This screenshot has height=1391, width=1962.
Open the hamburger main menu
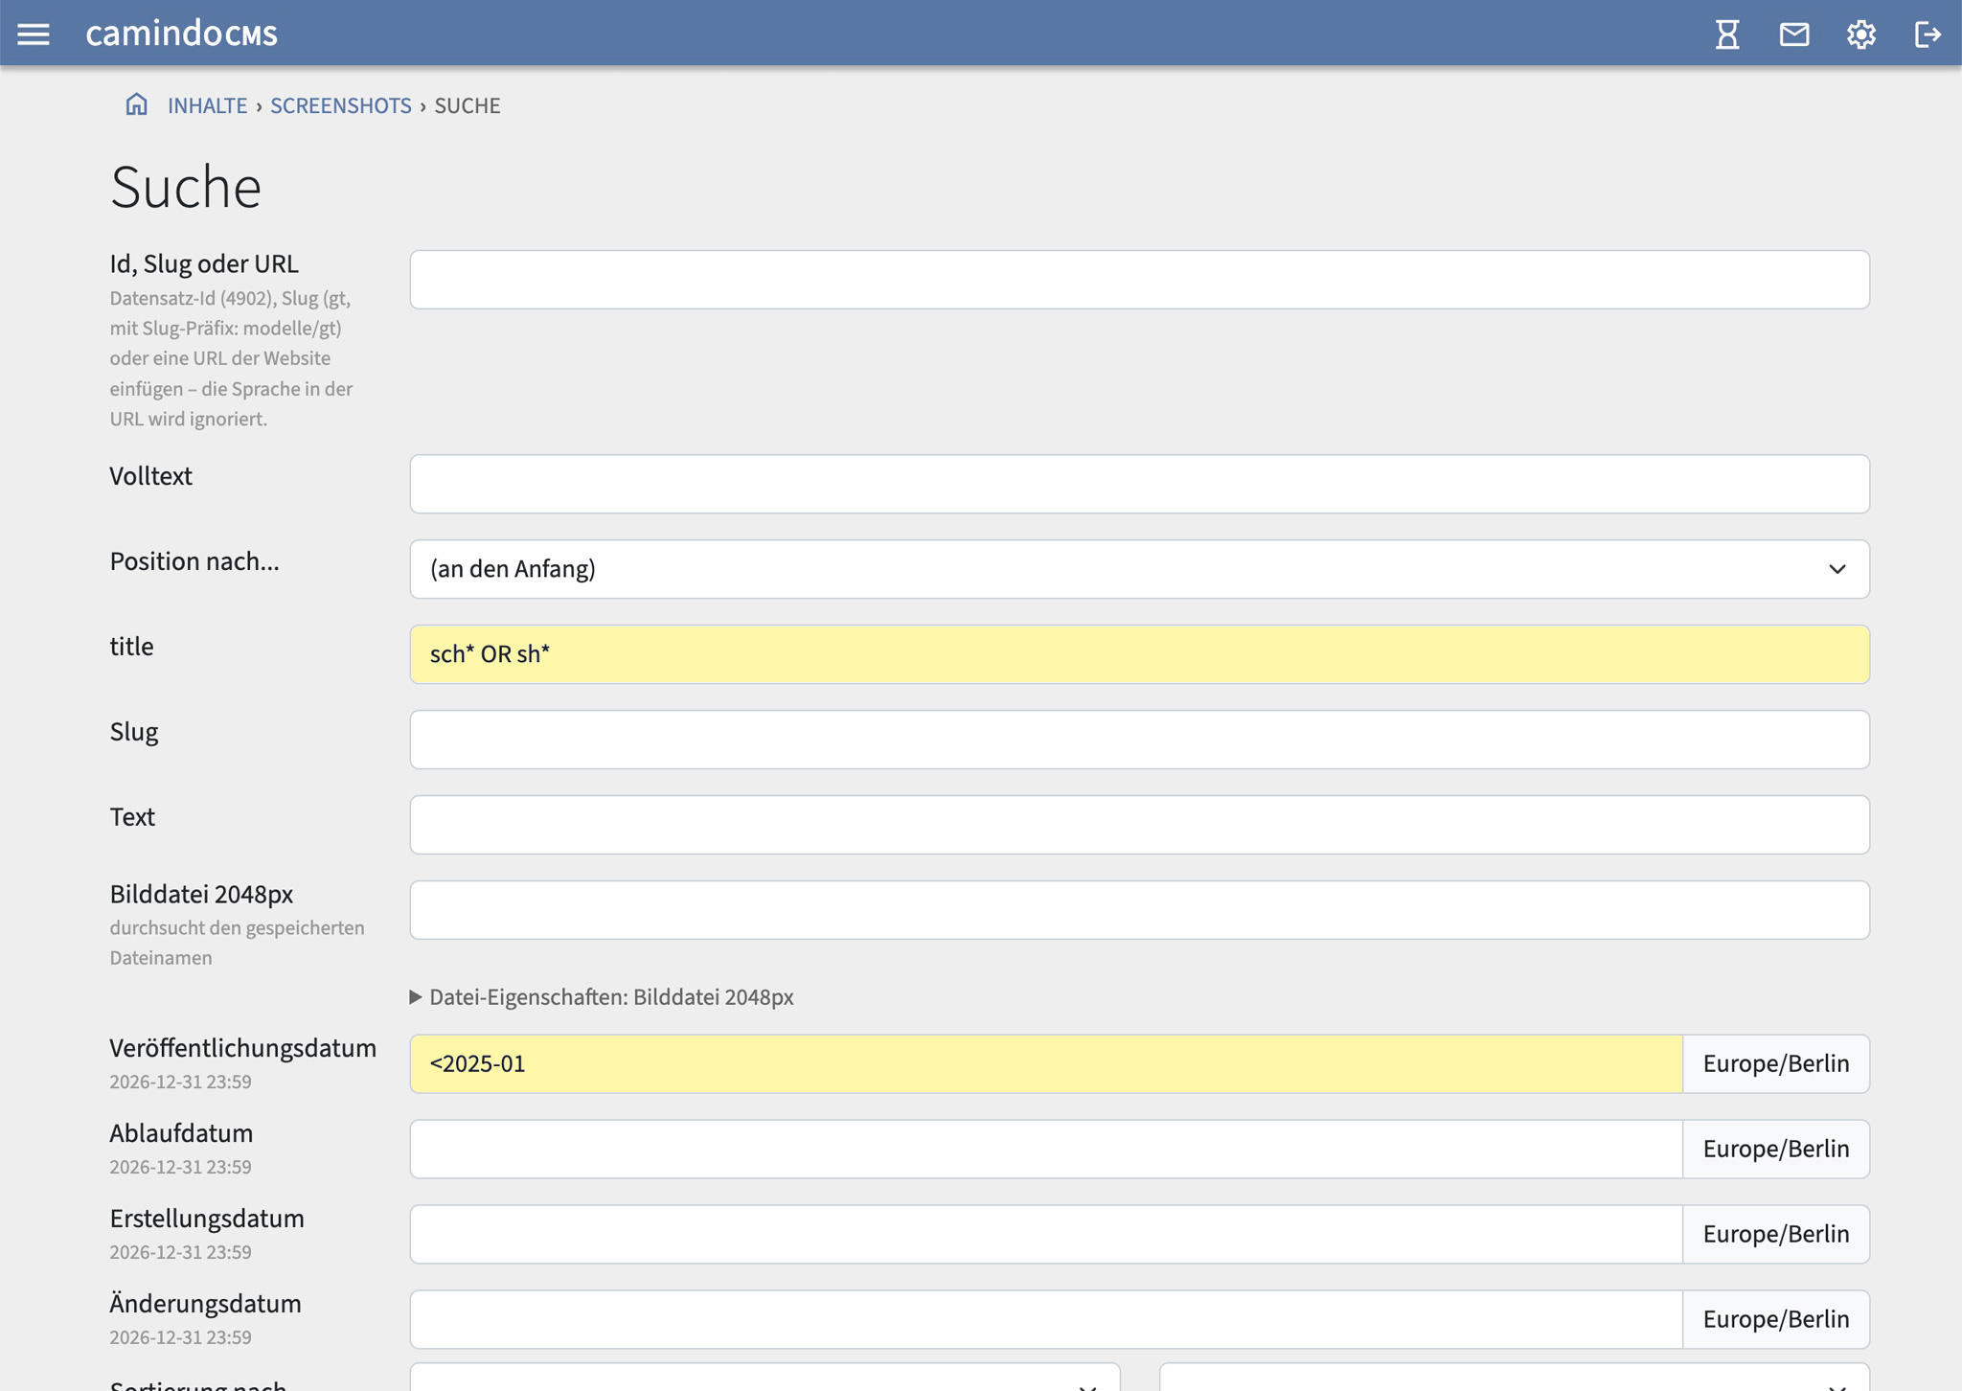click(34, 34)
